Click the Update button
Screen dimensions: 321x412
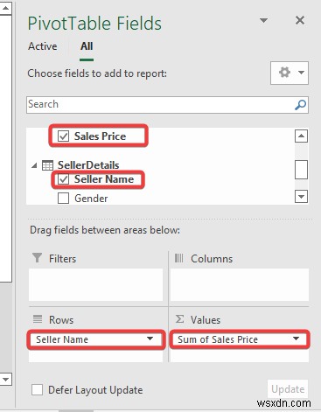click(x=288, y=389)
